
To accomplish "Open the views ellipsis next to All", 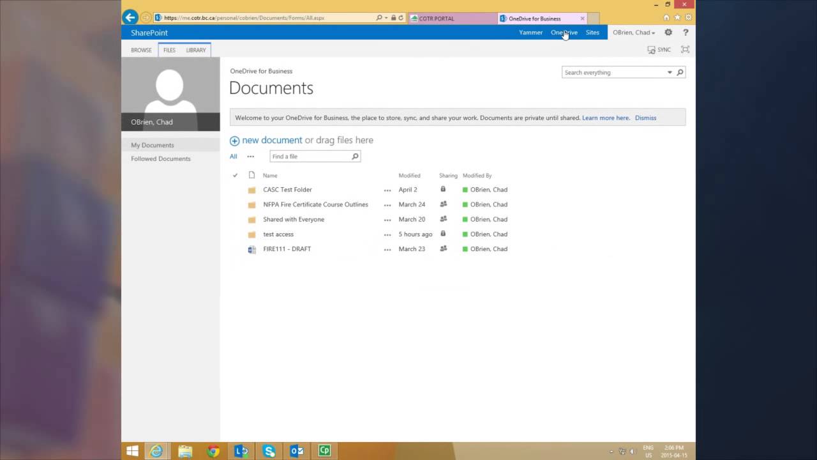I will [250, 157].
